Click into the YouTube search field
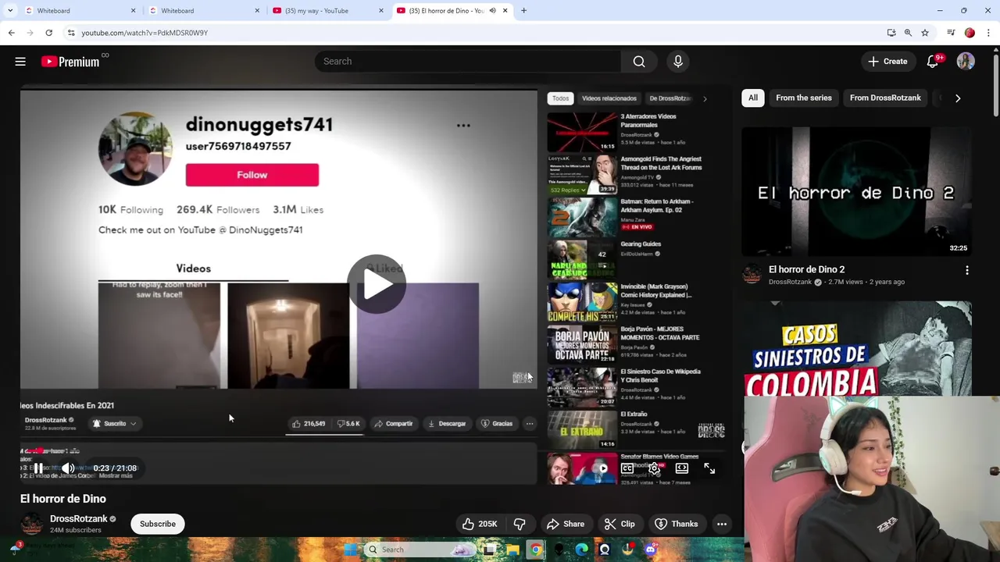Viewport: 1000px width, 562px height. [x=468, y=62]
